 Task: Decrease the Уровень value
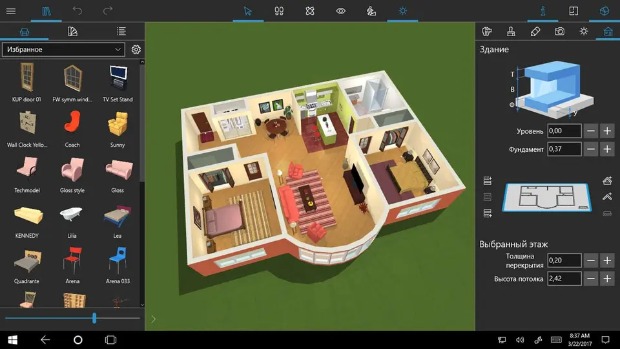click(x=591, y=131)
